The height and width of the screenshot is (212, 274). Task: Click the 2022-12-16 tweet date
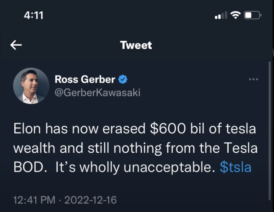coord(90,200)
